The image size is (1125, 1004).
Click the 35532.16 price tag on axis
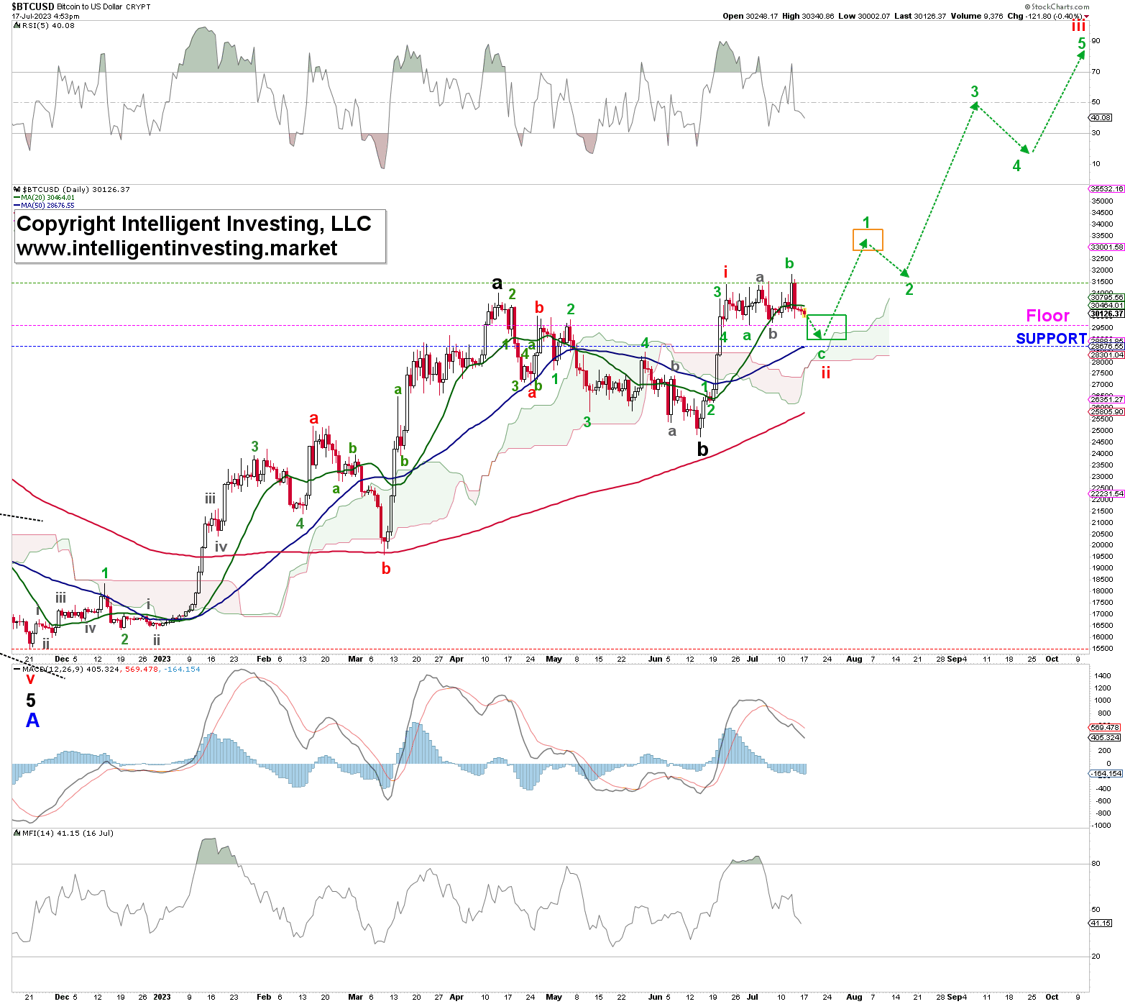click(1107, 189)
